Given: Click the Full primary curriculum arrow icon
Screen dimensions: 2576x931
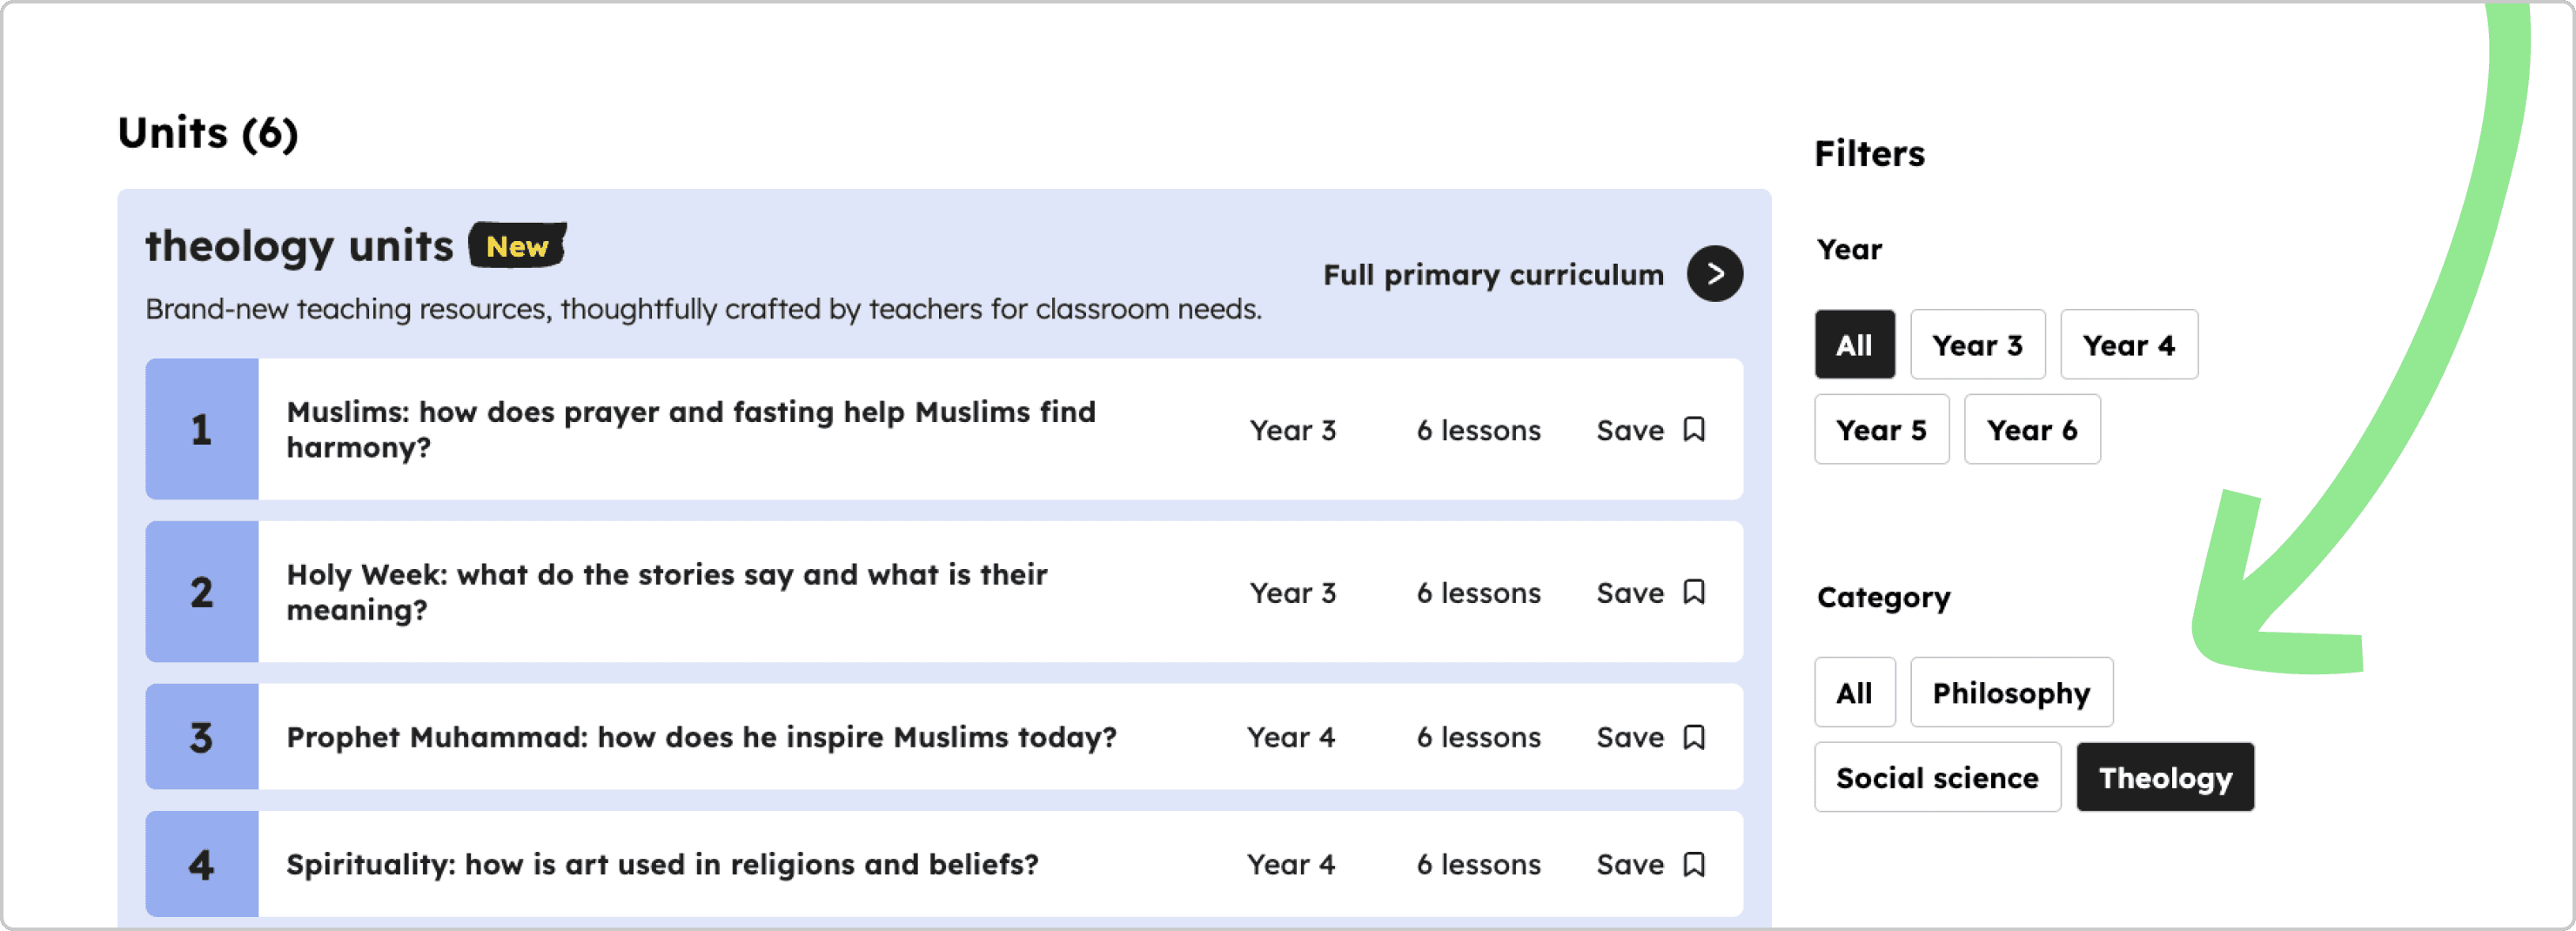Looking at the screenshot, I should click(1714, 274).
